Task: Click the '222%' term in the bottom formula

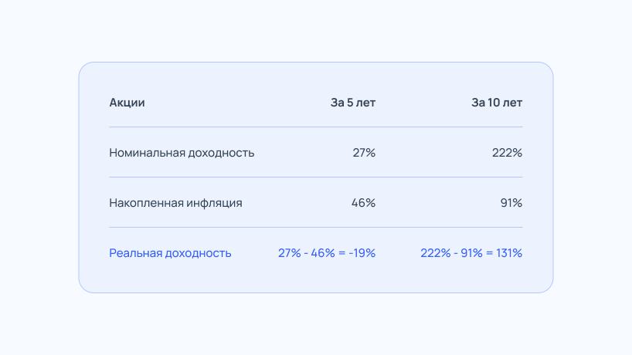Action: [x=436, y=253]
